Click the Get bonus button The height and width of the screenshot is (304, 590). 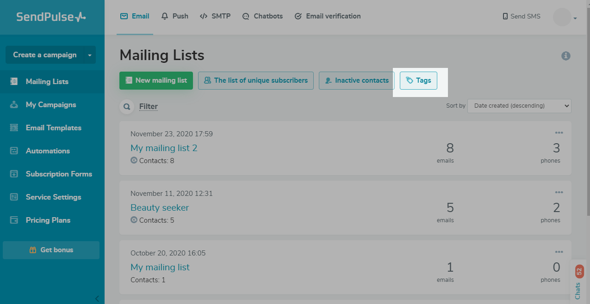[51, 250]
